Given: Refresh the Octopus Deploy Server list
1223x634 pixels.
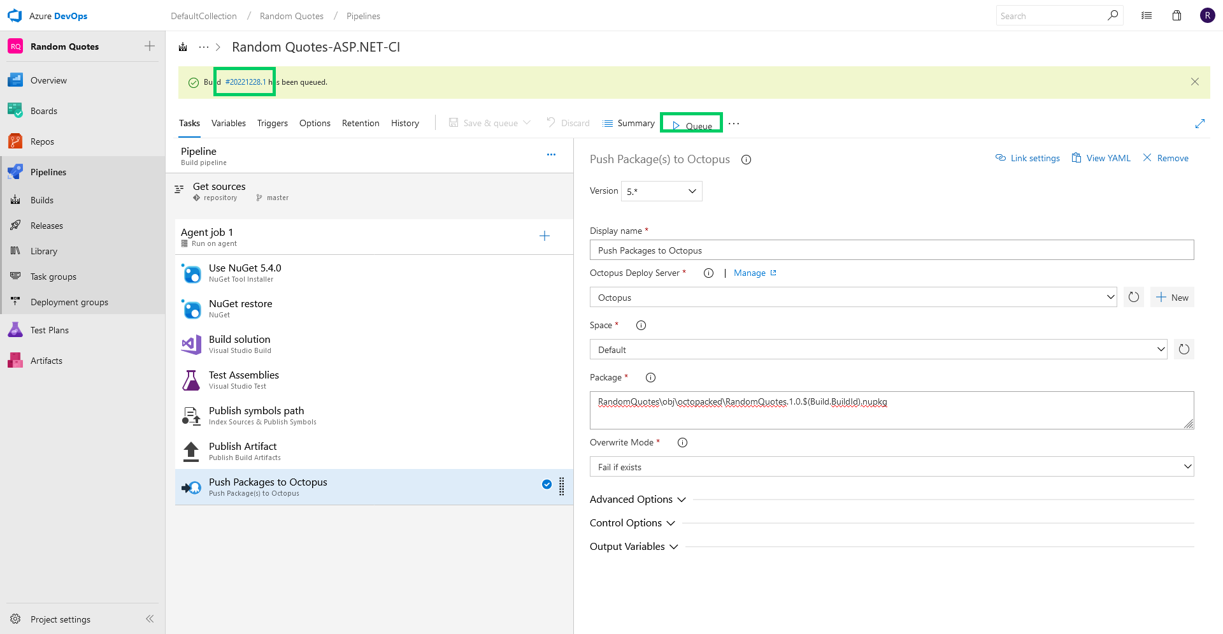Looking at the screenshot, I should 1134,297.
